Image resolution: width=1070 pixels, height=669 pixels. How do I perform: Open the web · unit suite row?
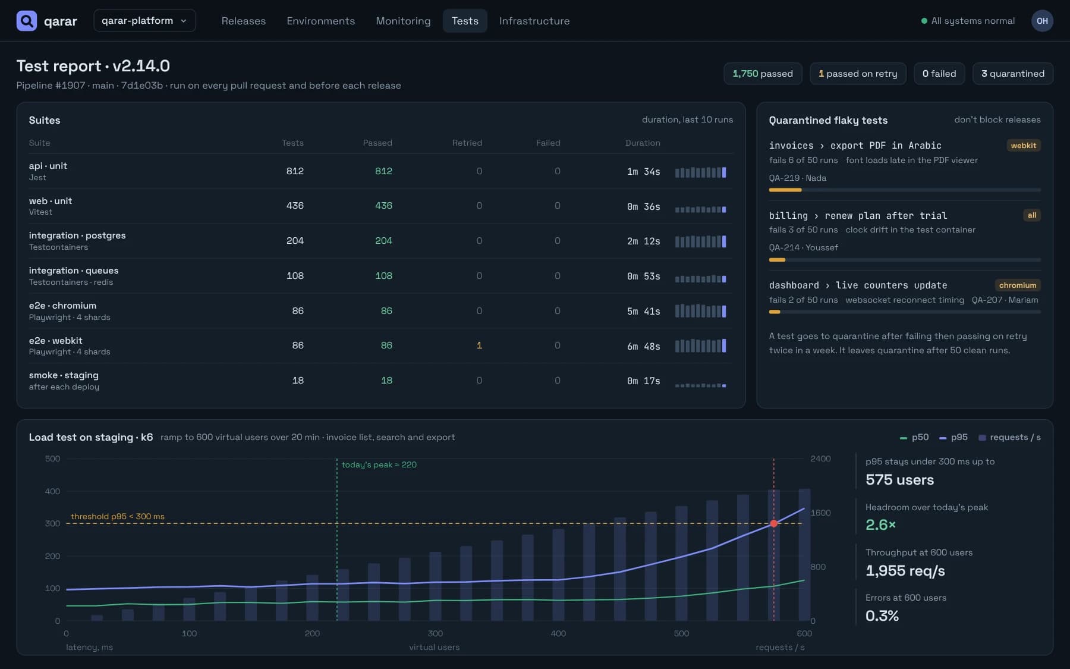pos(380,206)
